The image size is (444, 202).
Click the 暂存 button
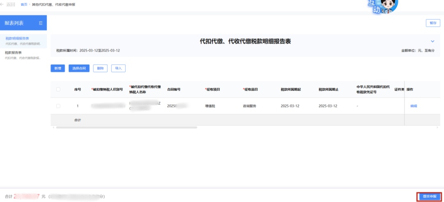tap(433, 23)
